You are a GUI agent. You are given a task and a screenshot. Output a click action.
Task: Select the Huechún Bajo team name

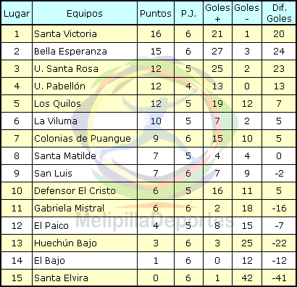coord(65,243)
